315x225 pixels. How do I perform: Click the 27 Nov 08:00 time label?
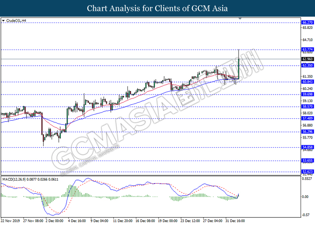tap(33, 221)
